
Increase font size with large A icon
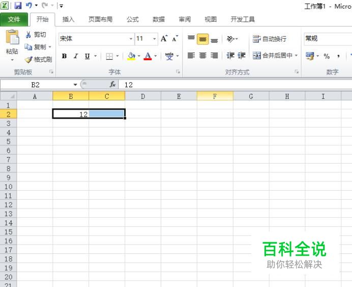tap(164, 39)
